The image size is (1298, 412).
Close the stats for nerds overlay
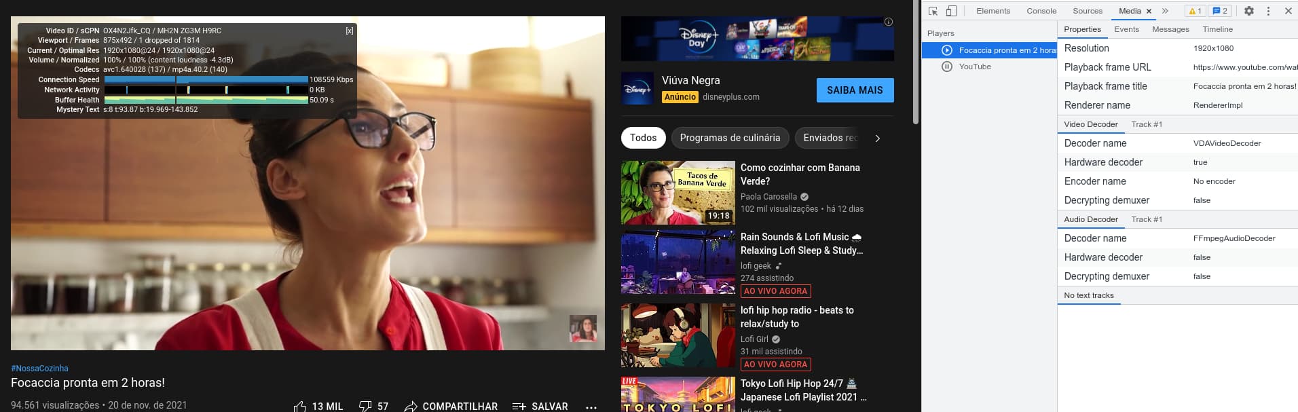click(x=349, y=31)
